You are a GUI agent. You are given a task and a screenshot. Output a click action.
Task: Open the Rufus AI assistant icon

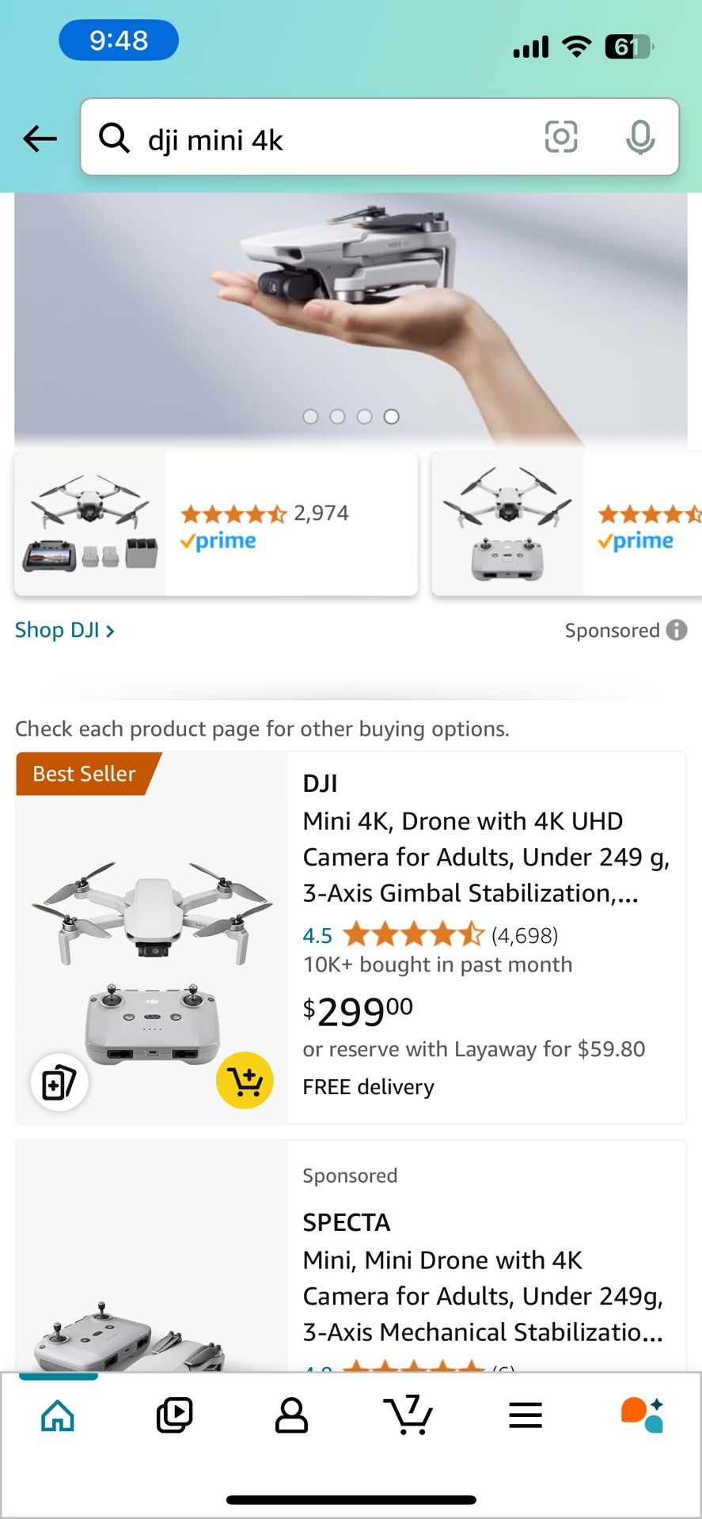point(642,1415)
